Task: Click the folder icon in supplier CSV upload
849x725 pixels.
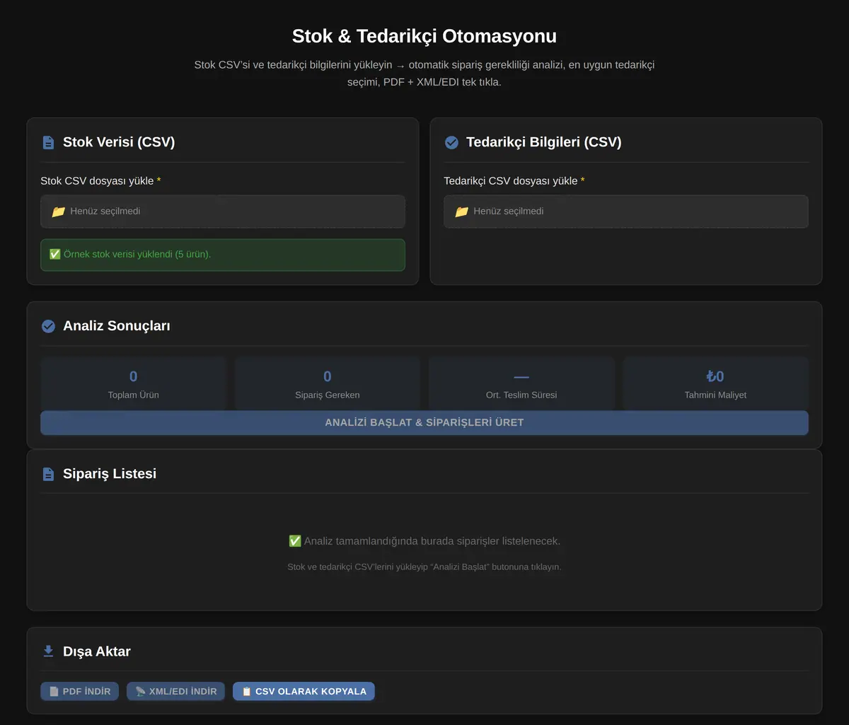Action: tap(462, 211)
